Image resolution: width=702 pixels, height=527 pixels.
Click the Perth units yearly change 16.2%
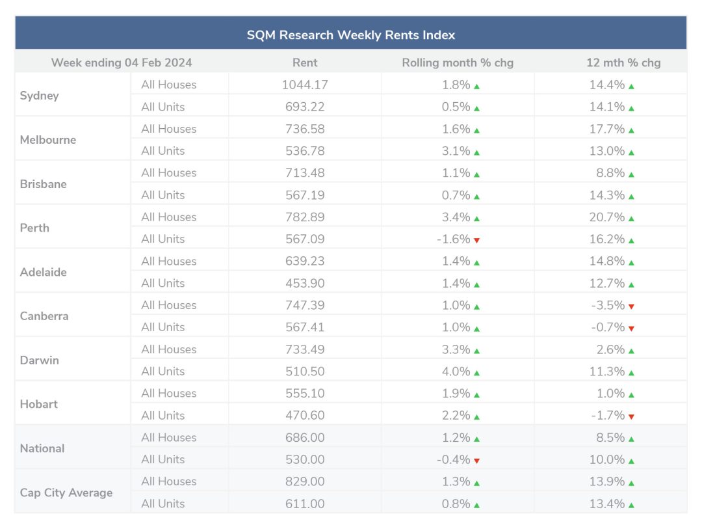point(606,239)
